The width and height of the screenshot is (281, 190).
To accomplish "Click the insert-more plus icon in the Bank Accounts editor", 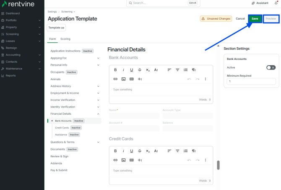I will pyautogui.click(x=140, y=79).
